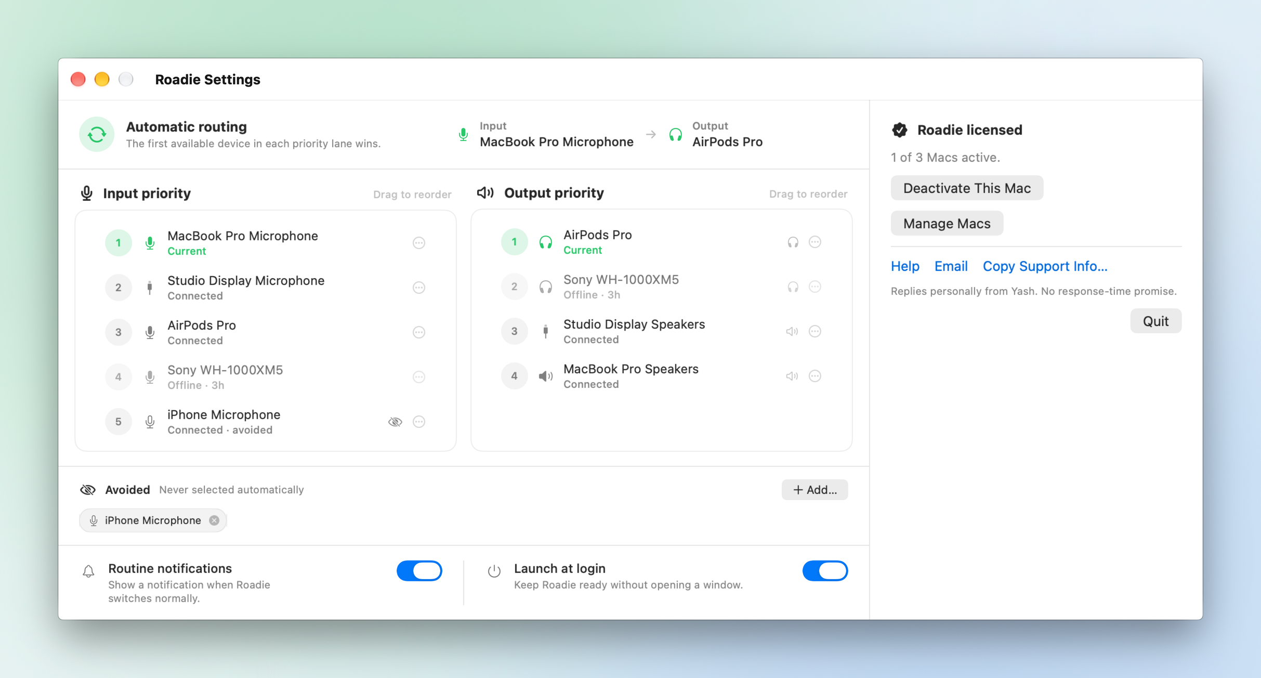Image resolution: width=1261 pixels, height=678 pixels.
Task: Click the green headphones icon beside Output AirPods Pro
Action: (675, 135)
